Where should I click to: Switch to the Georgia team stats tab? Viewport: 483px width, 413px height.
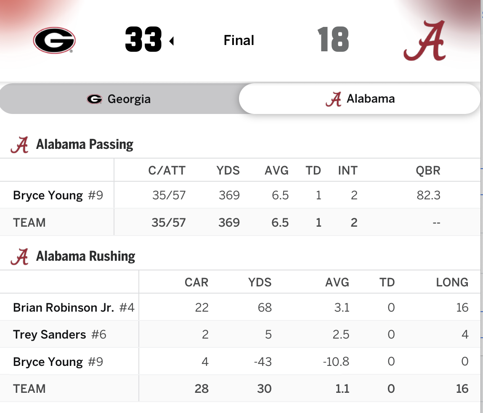point(119,99)
